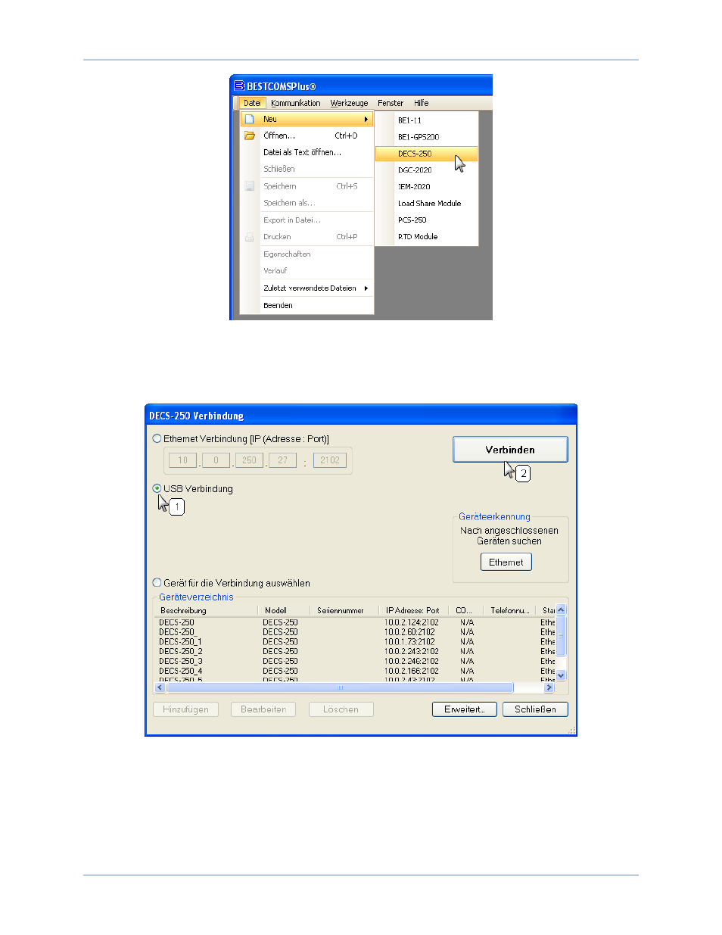Choose DGC-2020 from the submenu
This screenshot has height=935, width=722.
click(x=426, y=170)
